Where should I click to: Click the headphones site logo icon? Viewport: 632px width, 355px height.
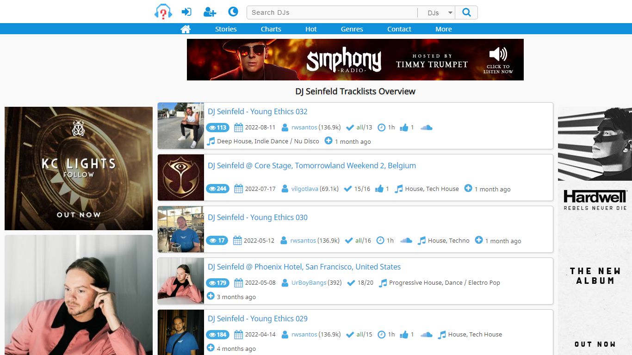[x=163, y=12]
